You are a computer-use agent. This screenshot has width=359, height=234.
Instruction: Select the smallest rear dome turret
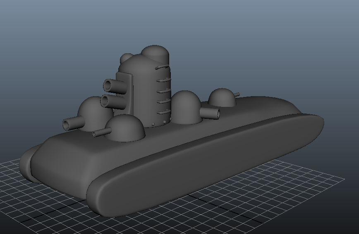222,98
